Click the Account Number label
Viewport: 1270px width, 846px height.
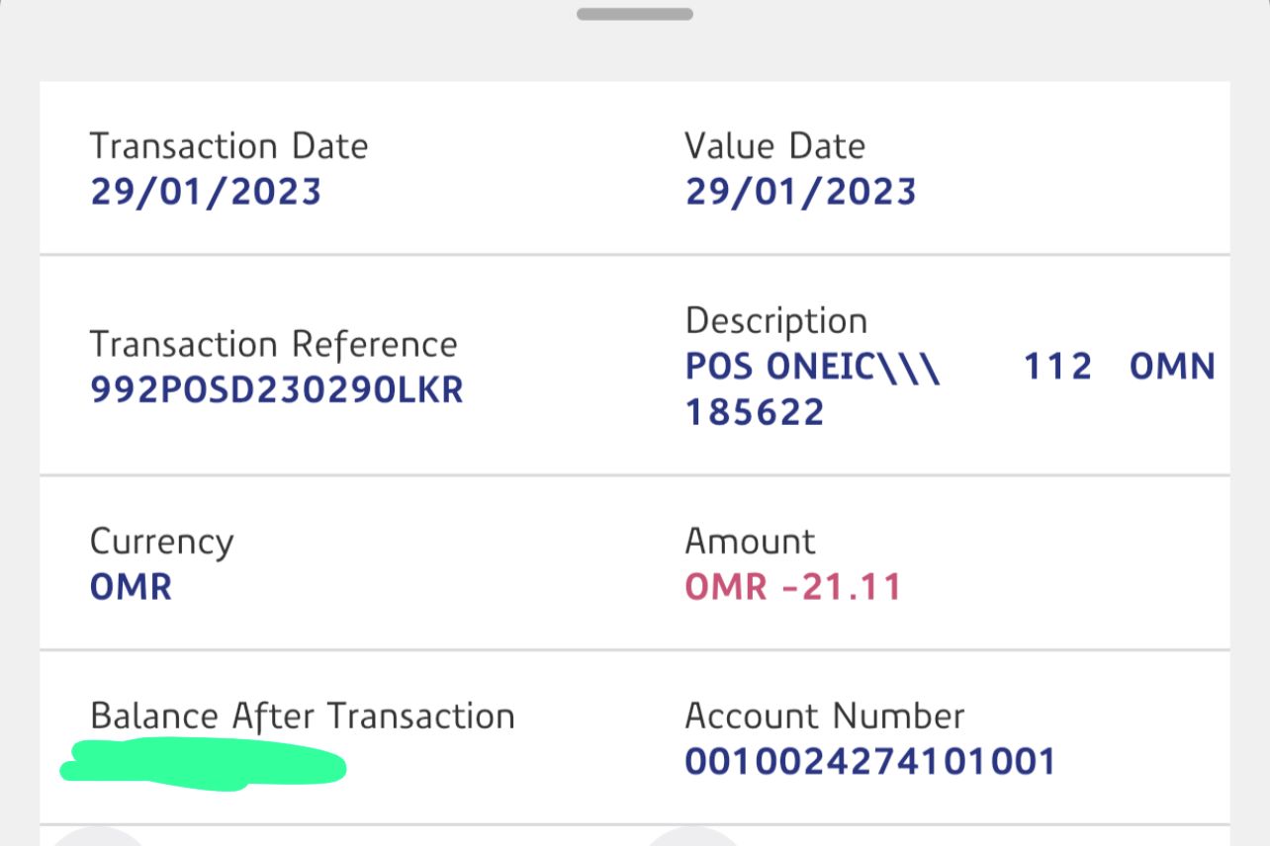point(824,716)
